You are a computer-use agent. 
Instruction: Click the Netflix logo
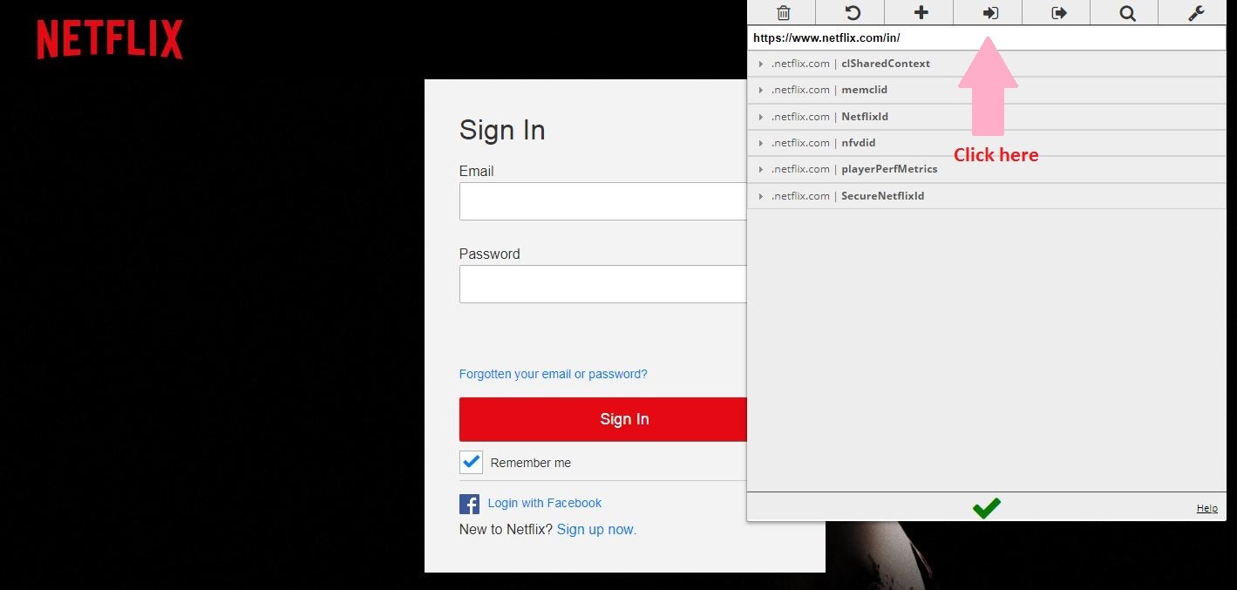(x=110, y=40)
